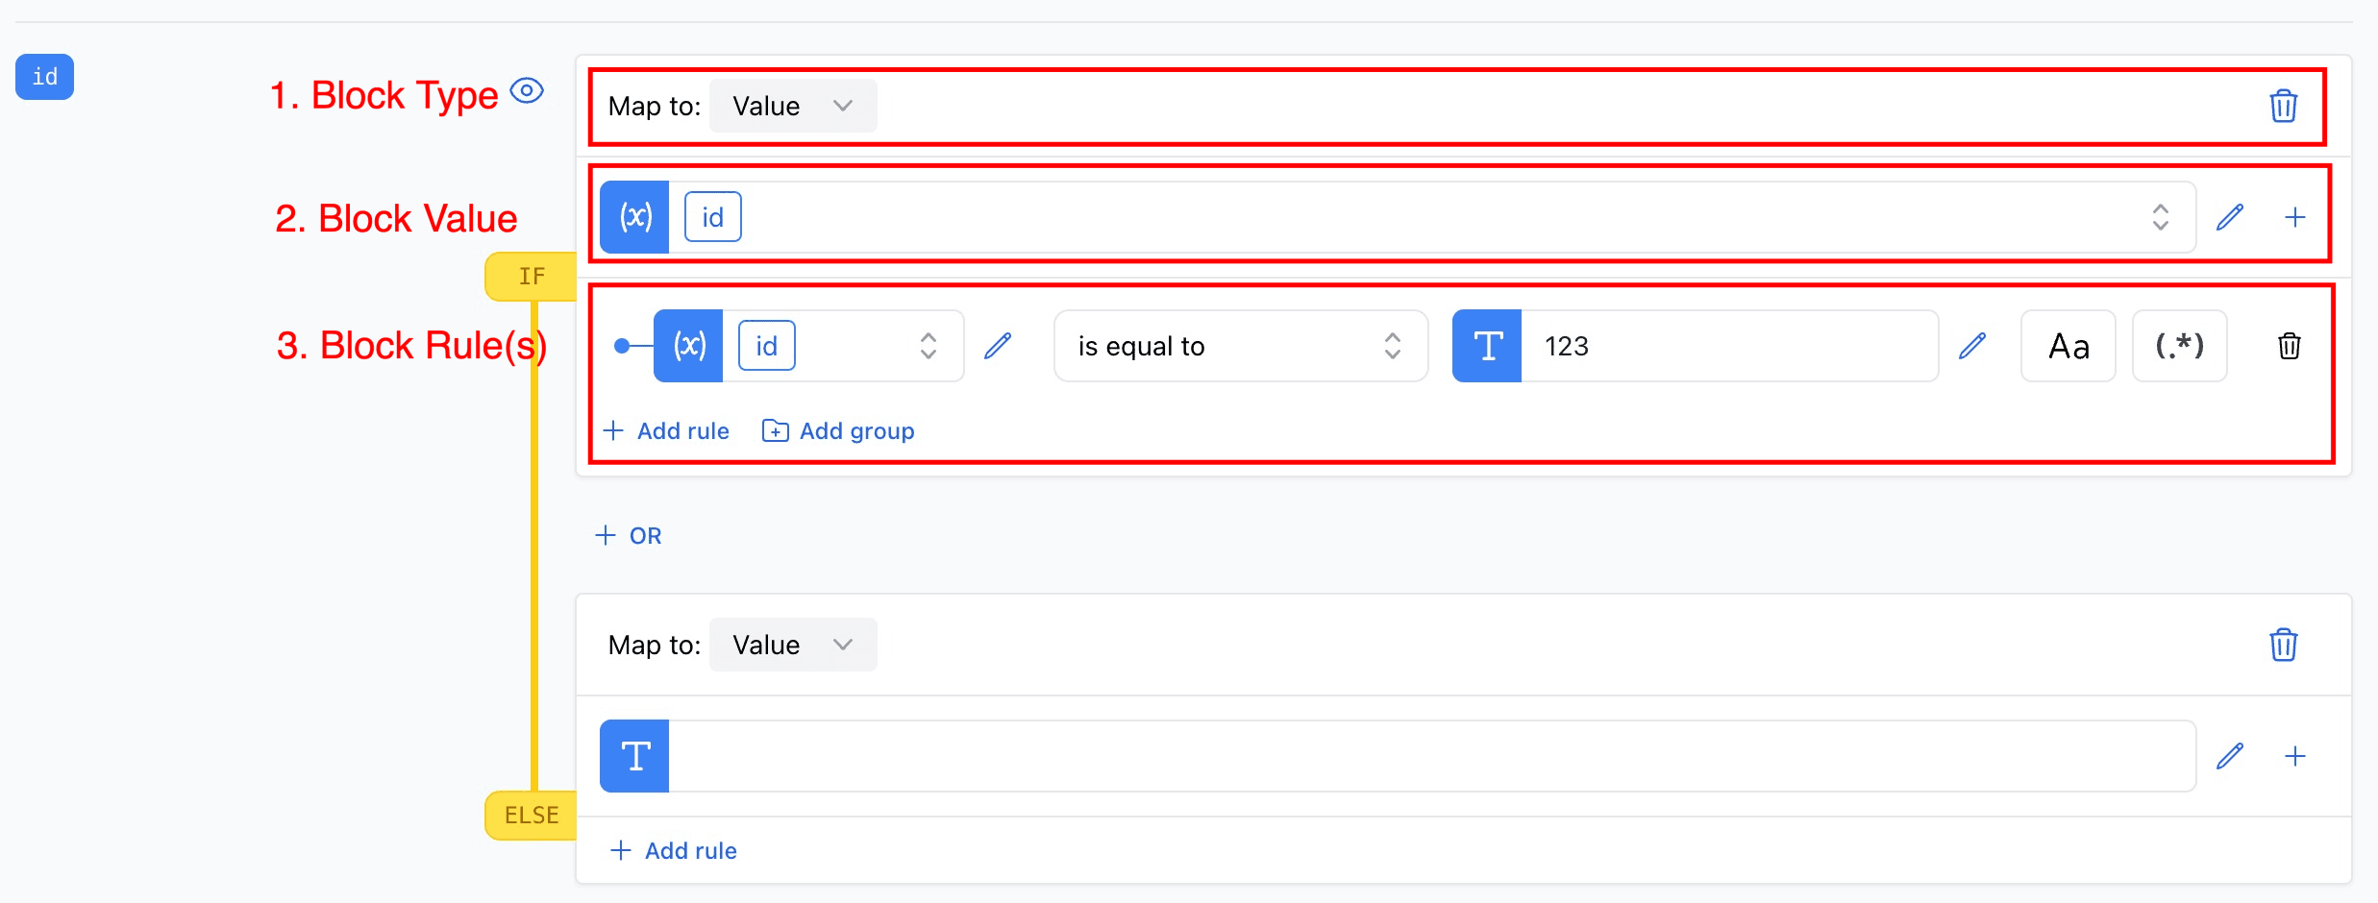Click the text type T icon beside 123
Viewport: 2378px width, 903px height.
click(1487, 346)
